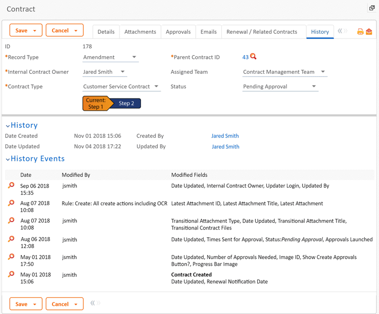Open the Contract Type dropdown

click(x=156, y=86)
